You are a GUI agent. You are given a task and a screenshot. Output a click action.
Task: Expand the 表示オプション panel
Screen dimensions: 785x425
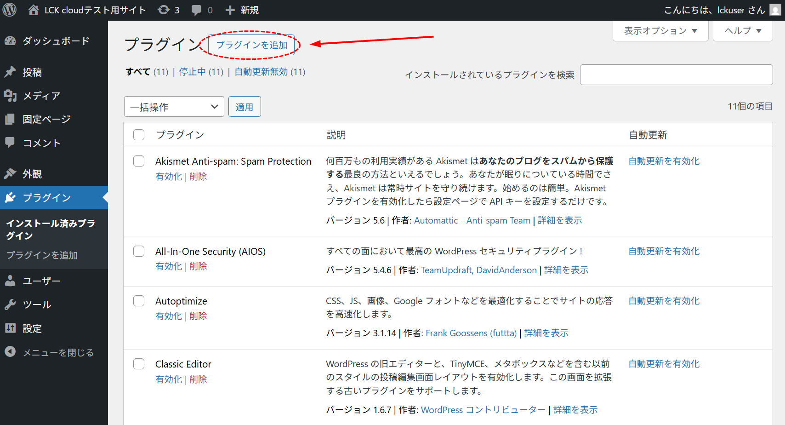[660, 31]
